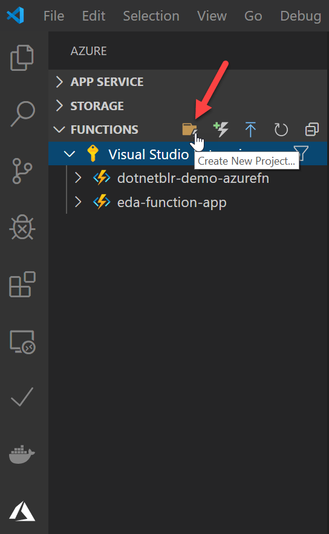Expand the APP SERVICE section

tap(59, 82)
